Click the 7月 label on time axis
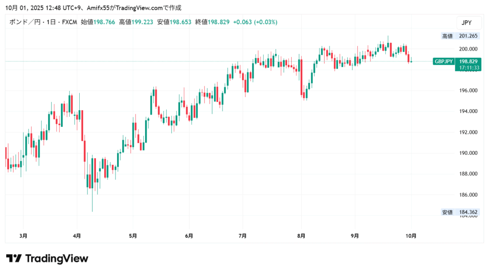This screenshot has height=274, width=489. (x=243, y=236)
